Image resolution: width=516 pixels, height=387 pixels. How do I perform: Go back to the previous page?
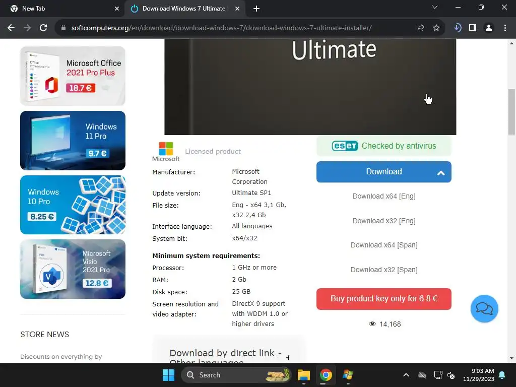(11, 28)
